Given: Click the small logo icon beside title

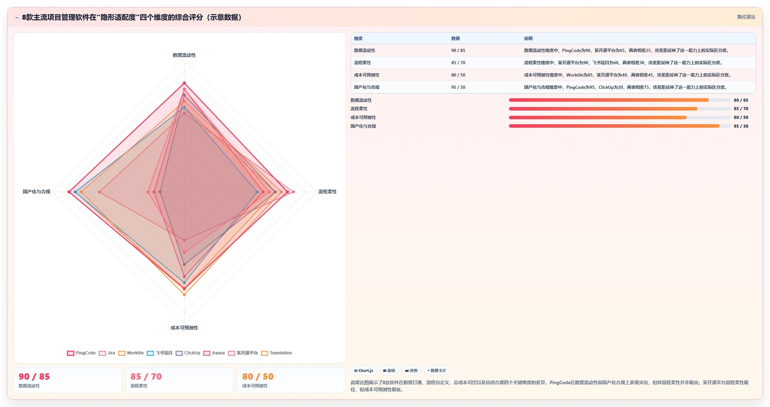Looking at the screenshot, I should [17, 18].
